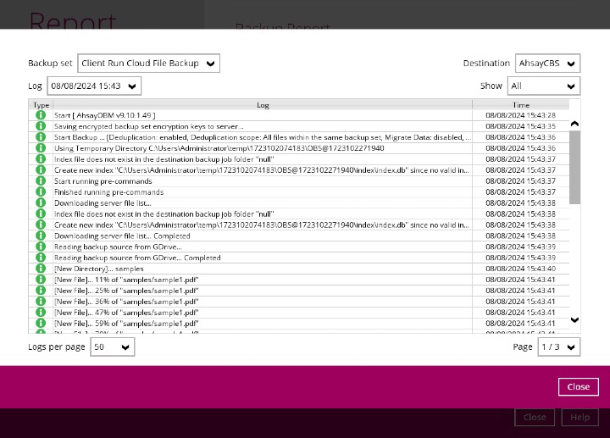Click info icon for Start running pre-commands row
The image size is (610, 438).
click(x=40, y=181)
